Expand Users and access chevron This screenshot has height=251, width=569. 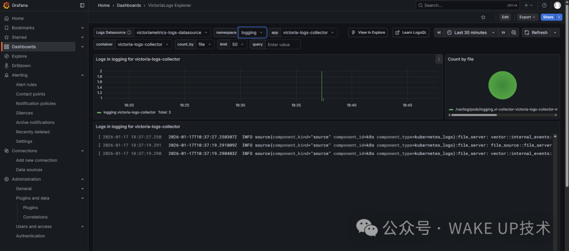82,227
